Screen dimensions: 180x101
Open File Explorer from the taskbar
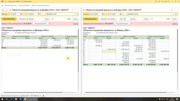click(16, 99)
